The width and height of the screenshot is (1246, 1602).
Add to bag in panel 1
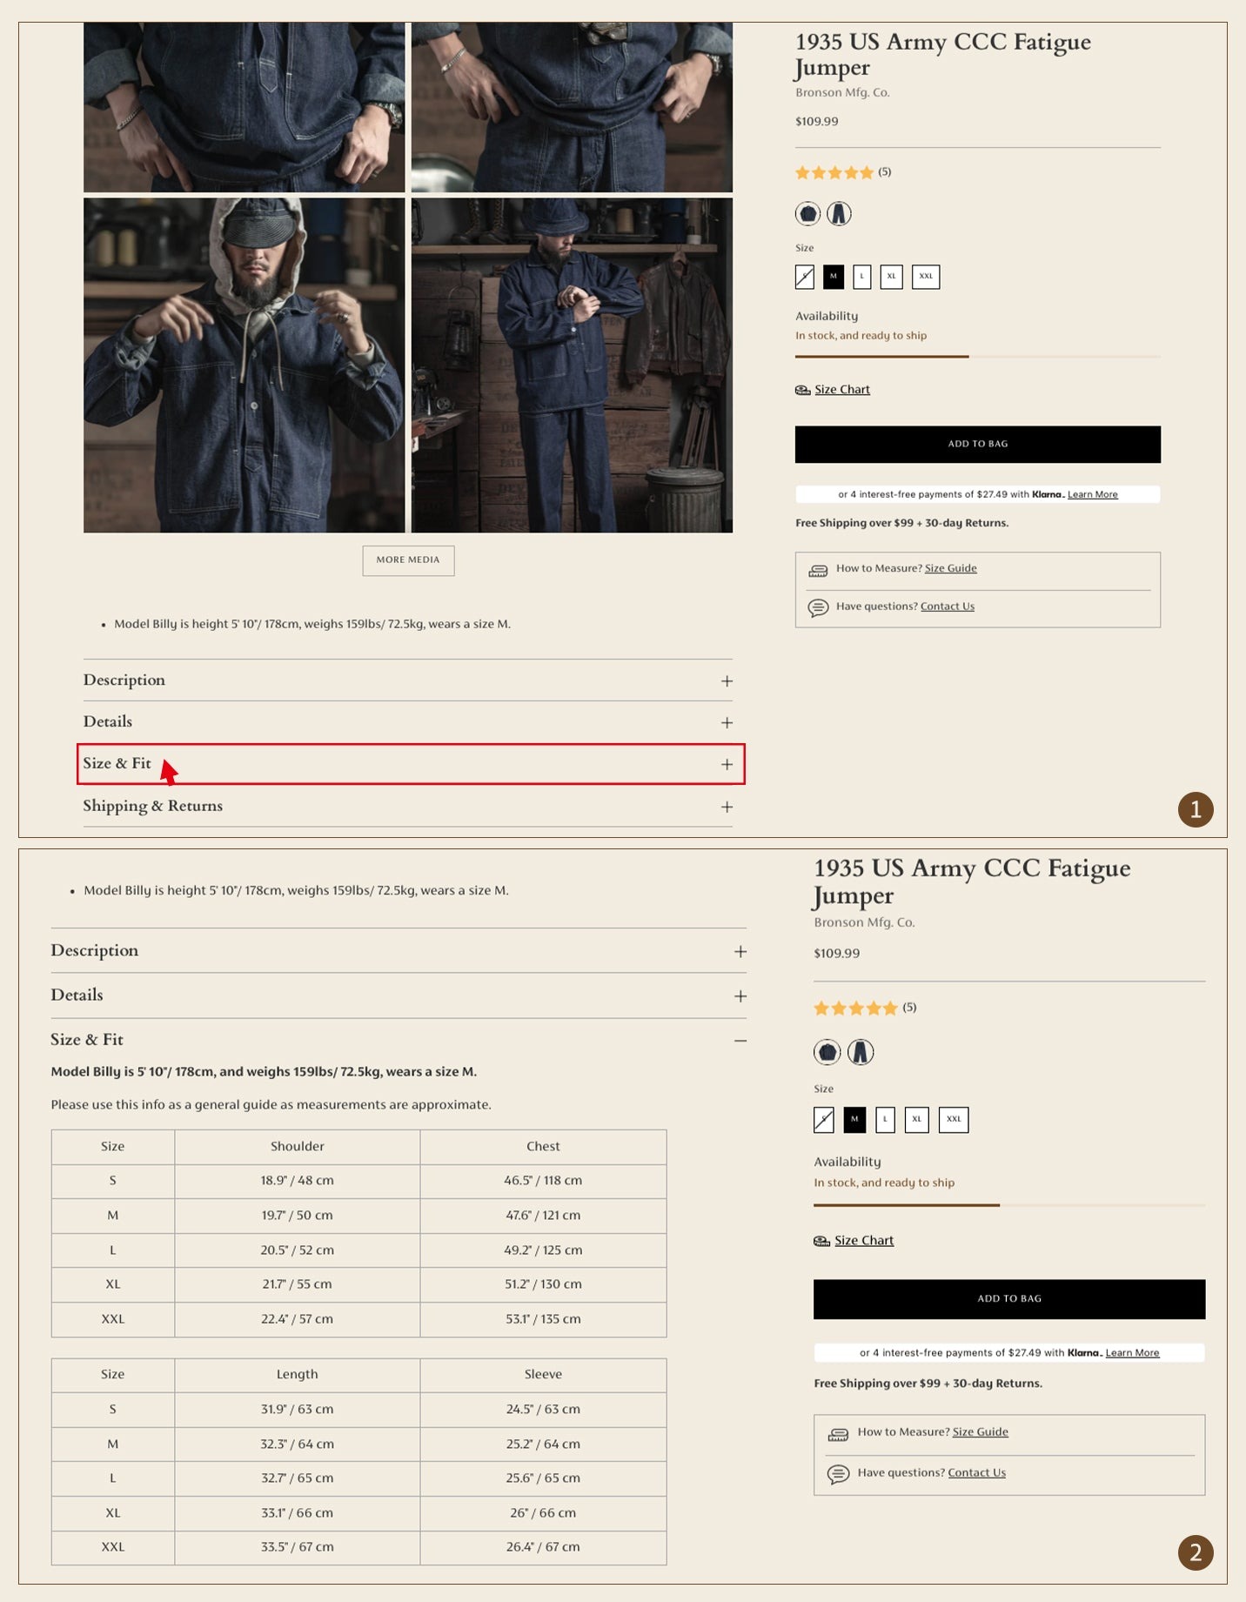[977, 444]
